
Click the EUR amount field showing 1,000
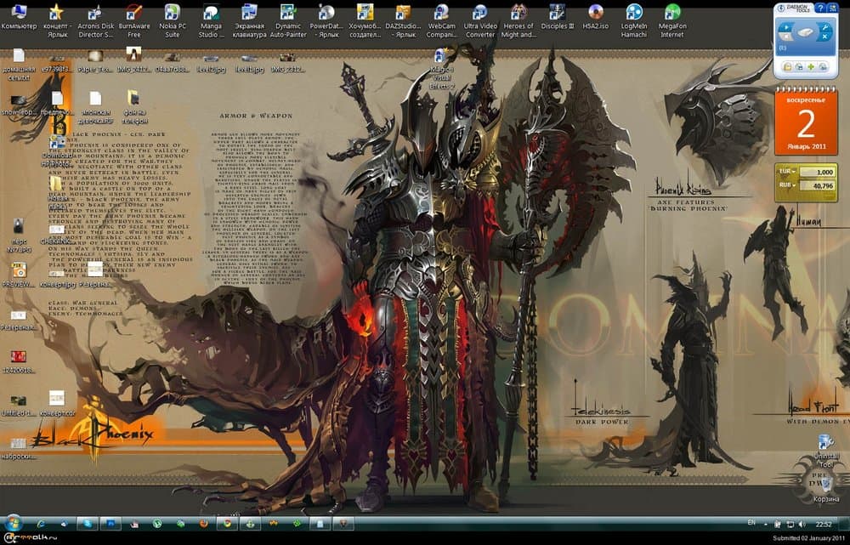click(817, 172)
